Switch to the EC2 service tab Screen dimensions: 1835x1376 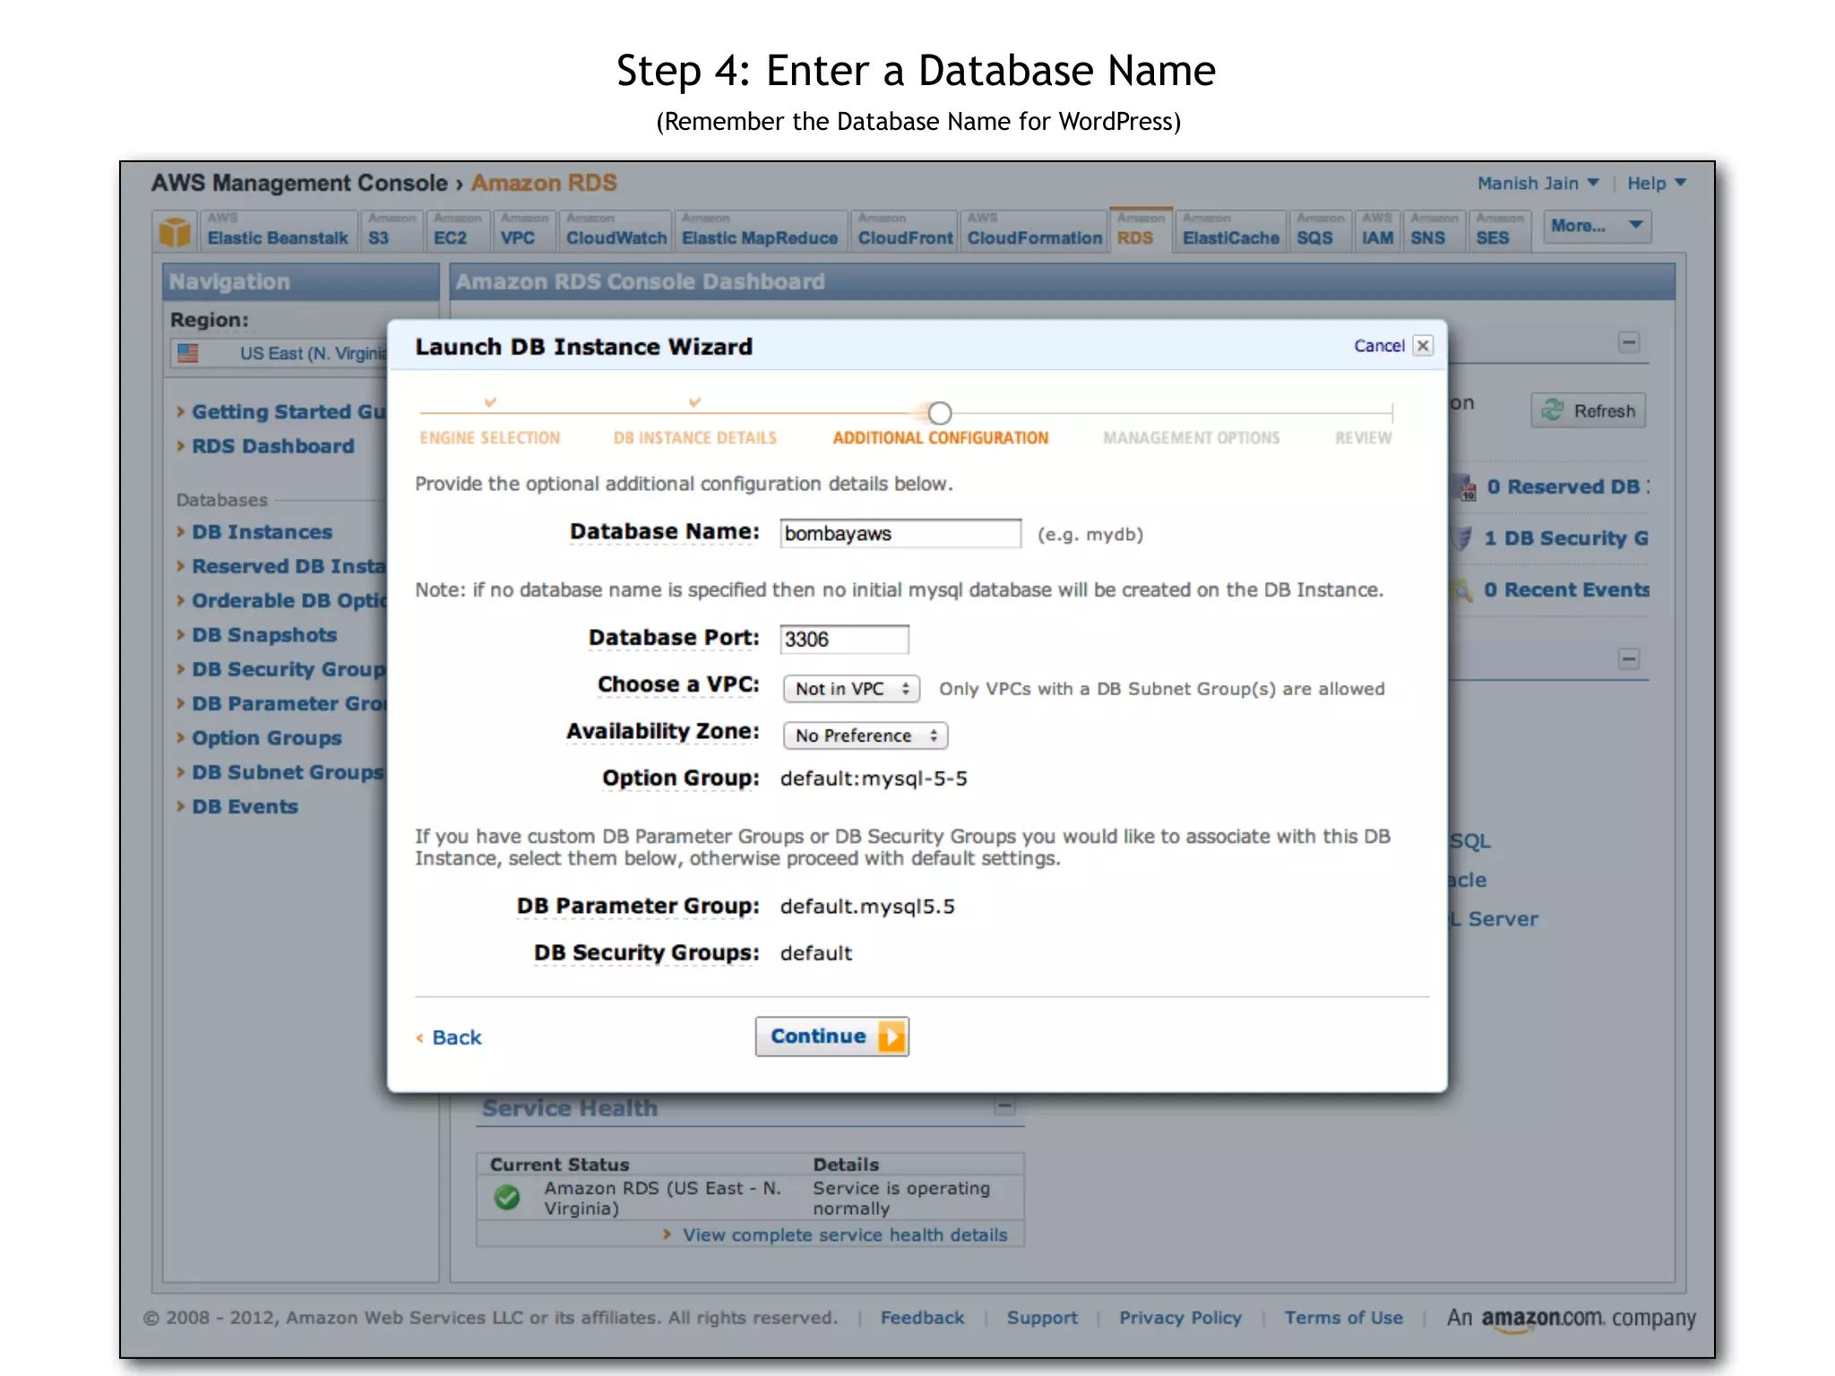click(458, 230)
